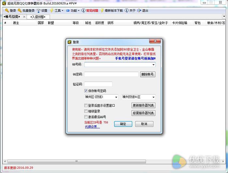Click the 更新服务器列表 button

[x=143, y=105]
